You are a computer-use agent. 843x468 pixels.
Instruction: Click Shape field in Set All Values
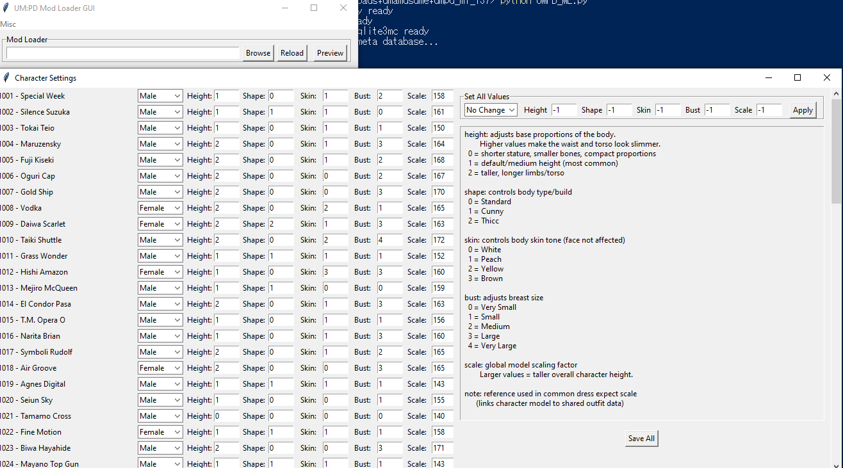click(x=619, y=110)
